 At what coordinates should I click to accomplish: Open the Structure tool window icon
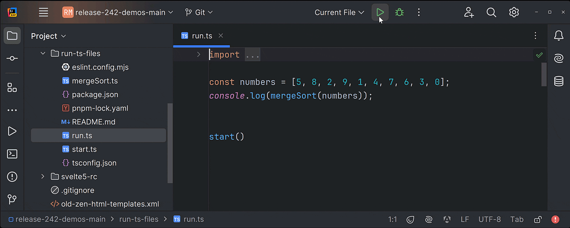tap(12, 88)
